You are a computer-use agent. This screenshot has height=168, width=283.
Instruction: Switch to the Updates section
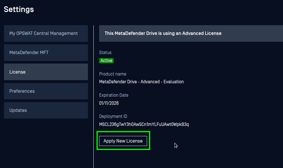tap(18, 110)
